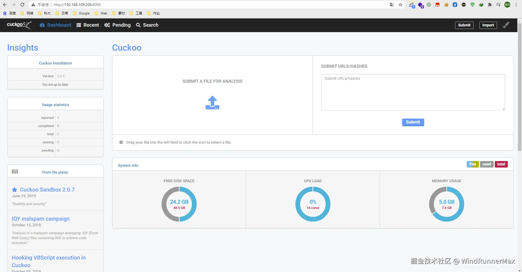Open the media control playlist icon
The width and height of the screenshot is (522, 272).
click(499, 5)
